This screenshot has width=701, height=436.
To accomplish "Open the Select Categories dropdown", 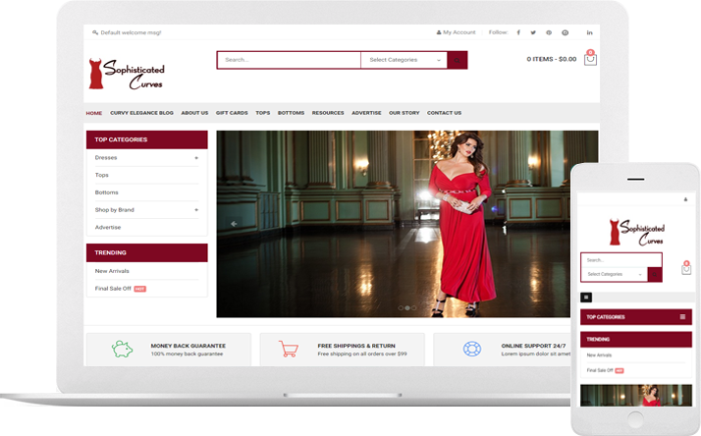I will point(404,60).
